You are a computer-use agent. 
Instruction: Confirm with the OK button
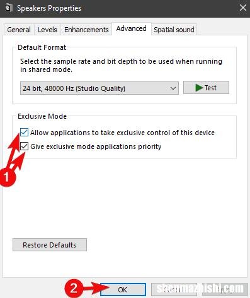click(123, 290)
